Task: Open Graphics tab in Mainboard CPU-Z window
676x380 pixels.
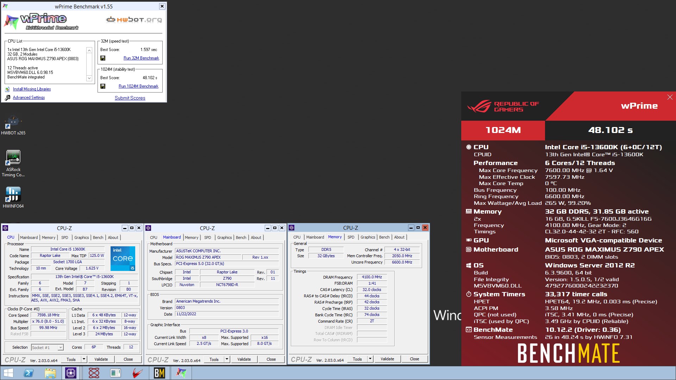Action: (225, 237)
